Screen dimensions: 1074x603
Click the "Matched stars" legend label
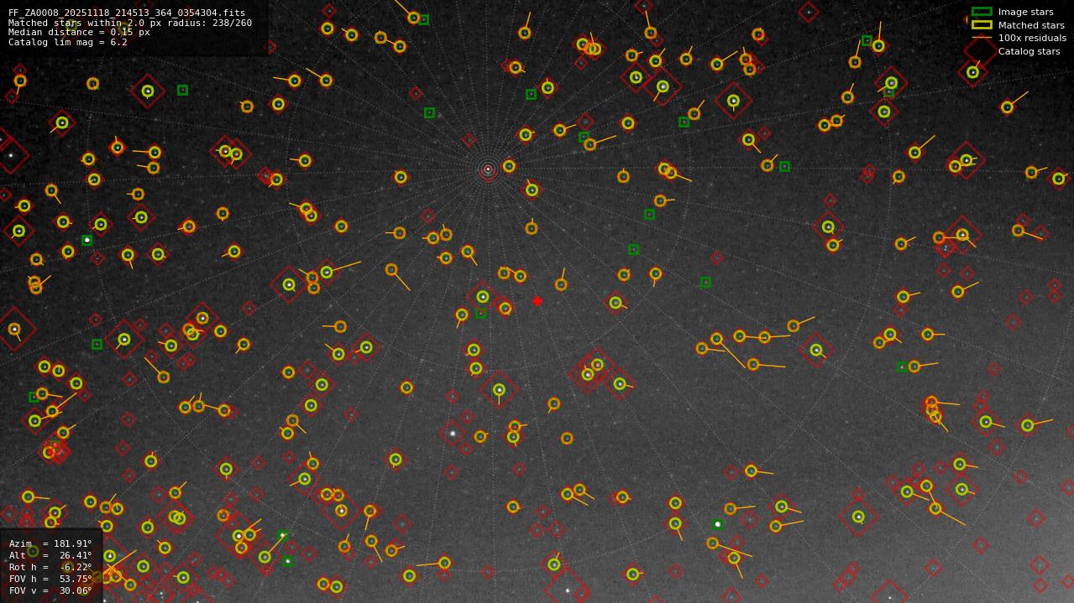[1031, 25]
